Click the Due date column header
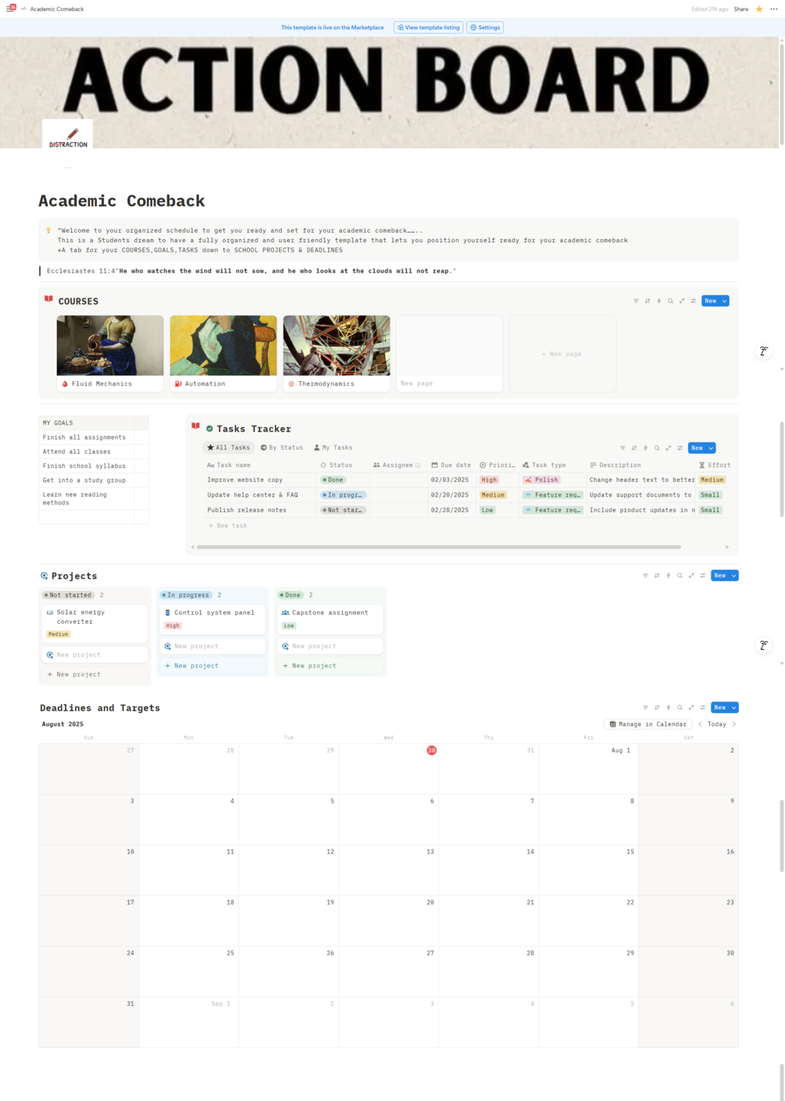Viewport: 785px width, 1101px height. [451, 465]
